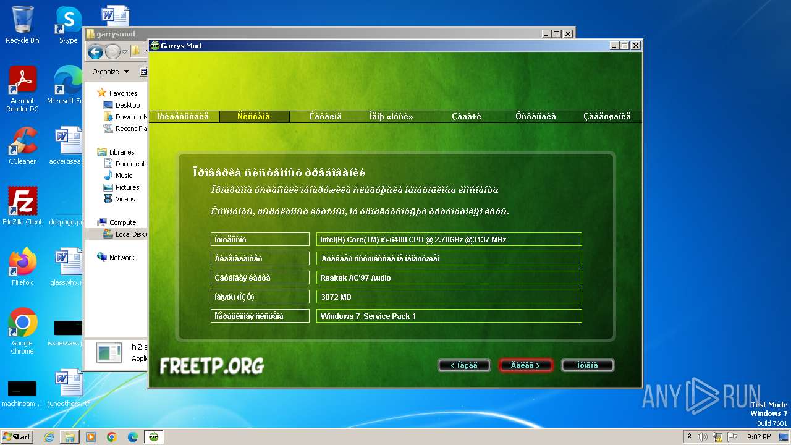The width and height of the screenshot is (791, 445).
Task: Open the volume speaker tray icon
Action: pos(703,437)
